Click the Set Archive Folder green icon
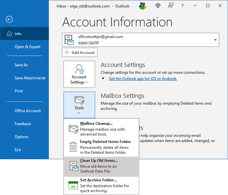The width and height of the screenshot is (228, 195). 73,185
